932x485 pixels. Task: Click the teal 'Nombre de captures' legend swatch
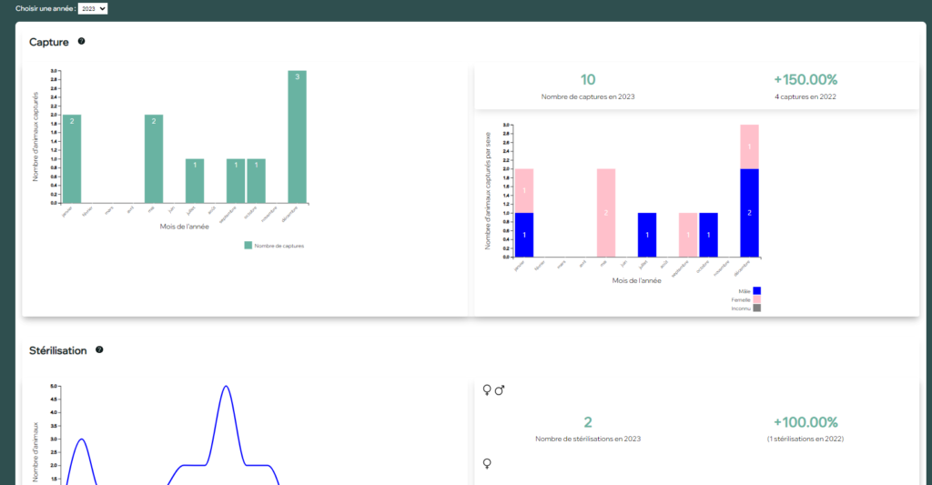coord(248,246)
